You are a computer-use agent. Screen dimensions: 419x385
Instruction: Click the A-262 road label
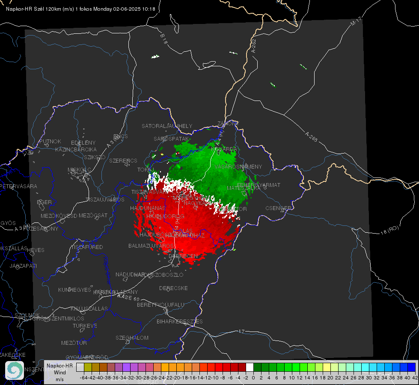click(x=254, y=46)
